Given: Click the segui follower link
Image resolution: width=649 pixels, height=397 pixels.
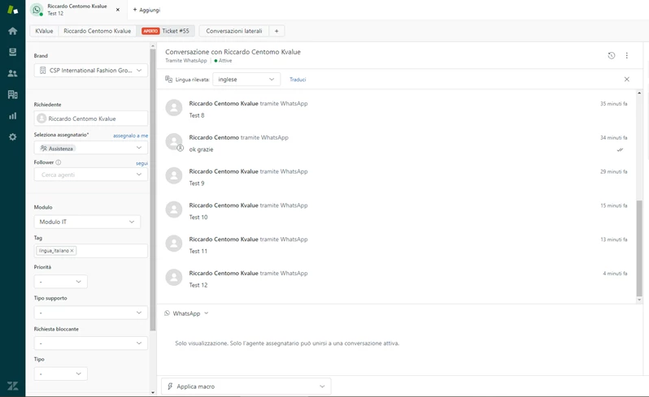Looking at the screenshot, I should pos(142,163).
